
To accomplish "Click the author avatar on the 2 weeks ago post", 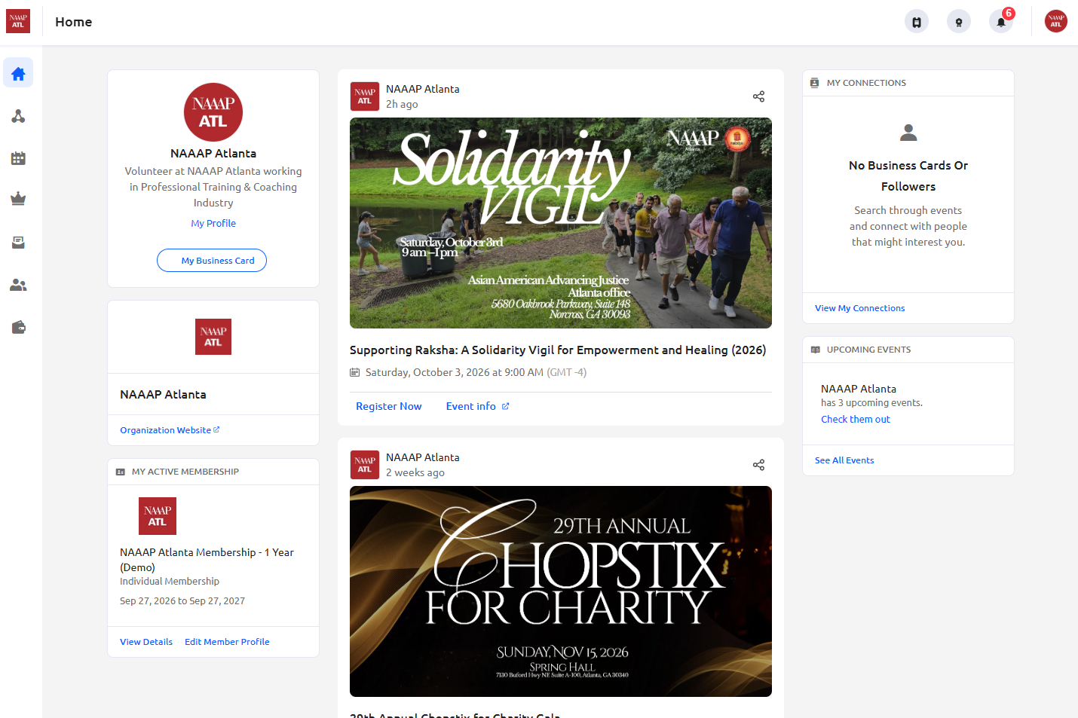I will click(x=365, y=465).
